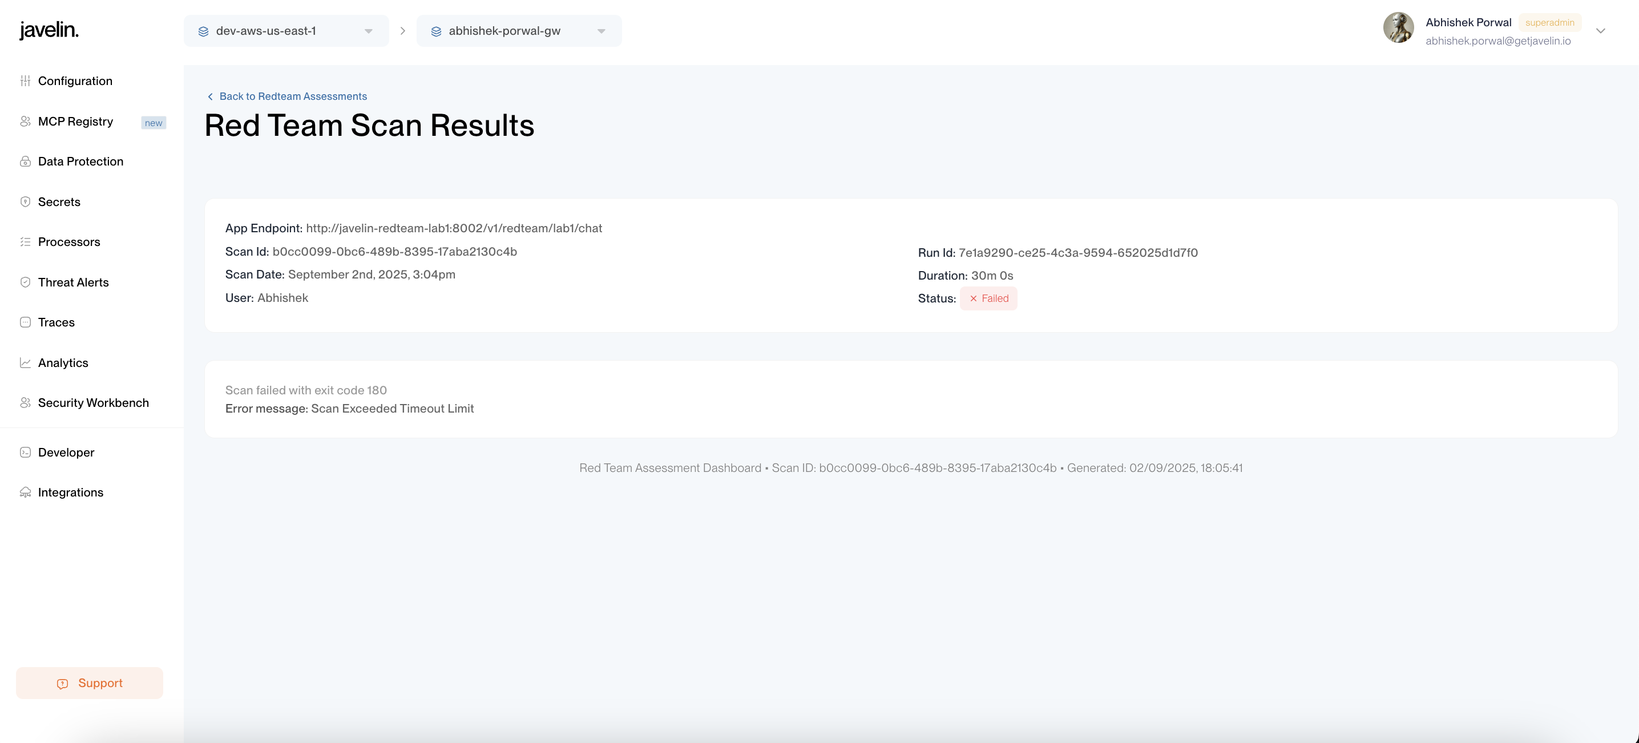
Task: Click the User value Abhishek
Action: coord(282,298)
